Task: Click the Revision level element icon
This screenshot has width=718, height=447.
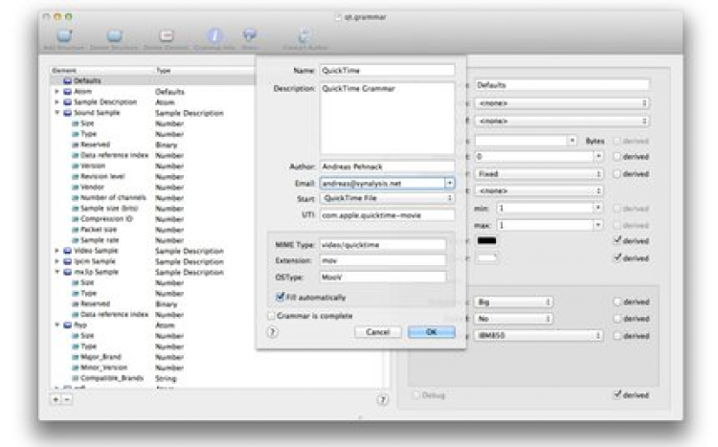Action: point(75,176)
